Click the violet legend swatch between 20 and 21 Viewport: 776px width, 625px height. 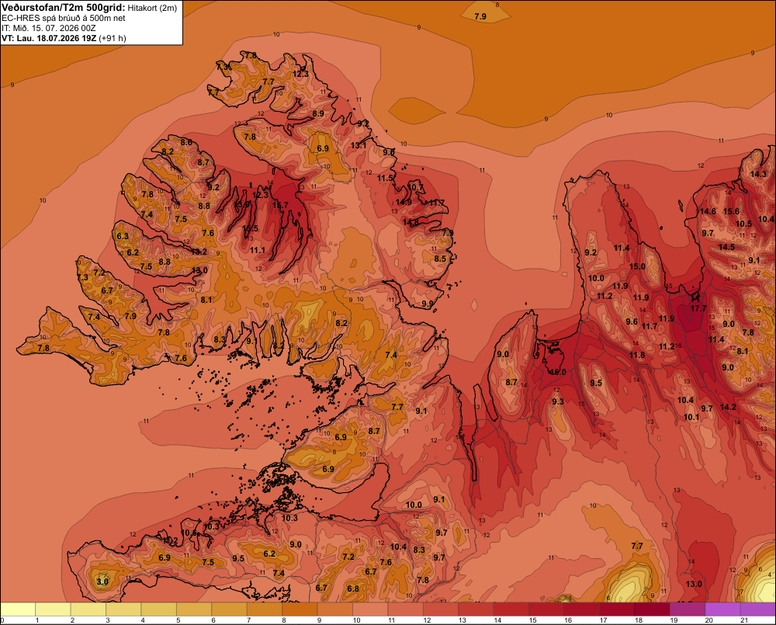(x=722, y=609)
